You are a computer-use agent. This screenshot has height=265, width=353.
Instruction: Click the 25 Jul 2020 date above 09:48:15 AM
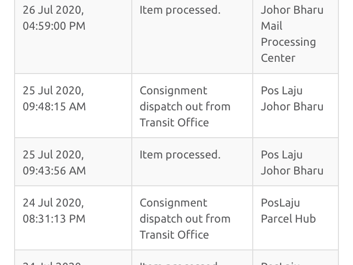click(x=53, y=91)
